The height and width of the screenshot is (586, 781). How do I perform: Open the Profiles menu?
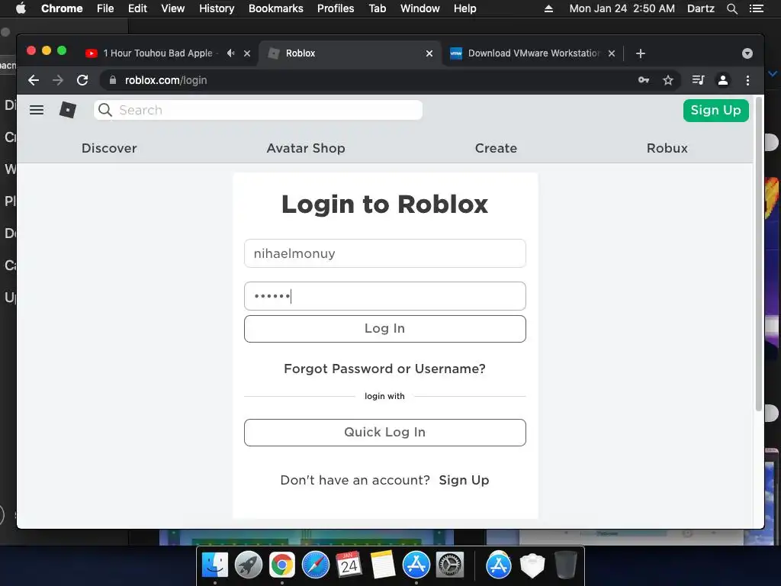coord(336,8)
